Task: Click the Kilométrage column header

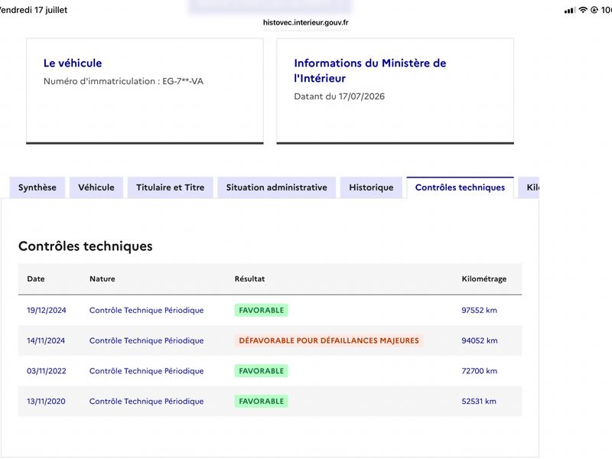Action: (x=484, y=278)
